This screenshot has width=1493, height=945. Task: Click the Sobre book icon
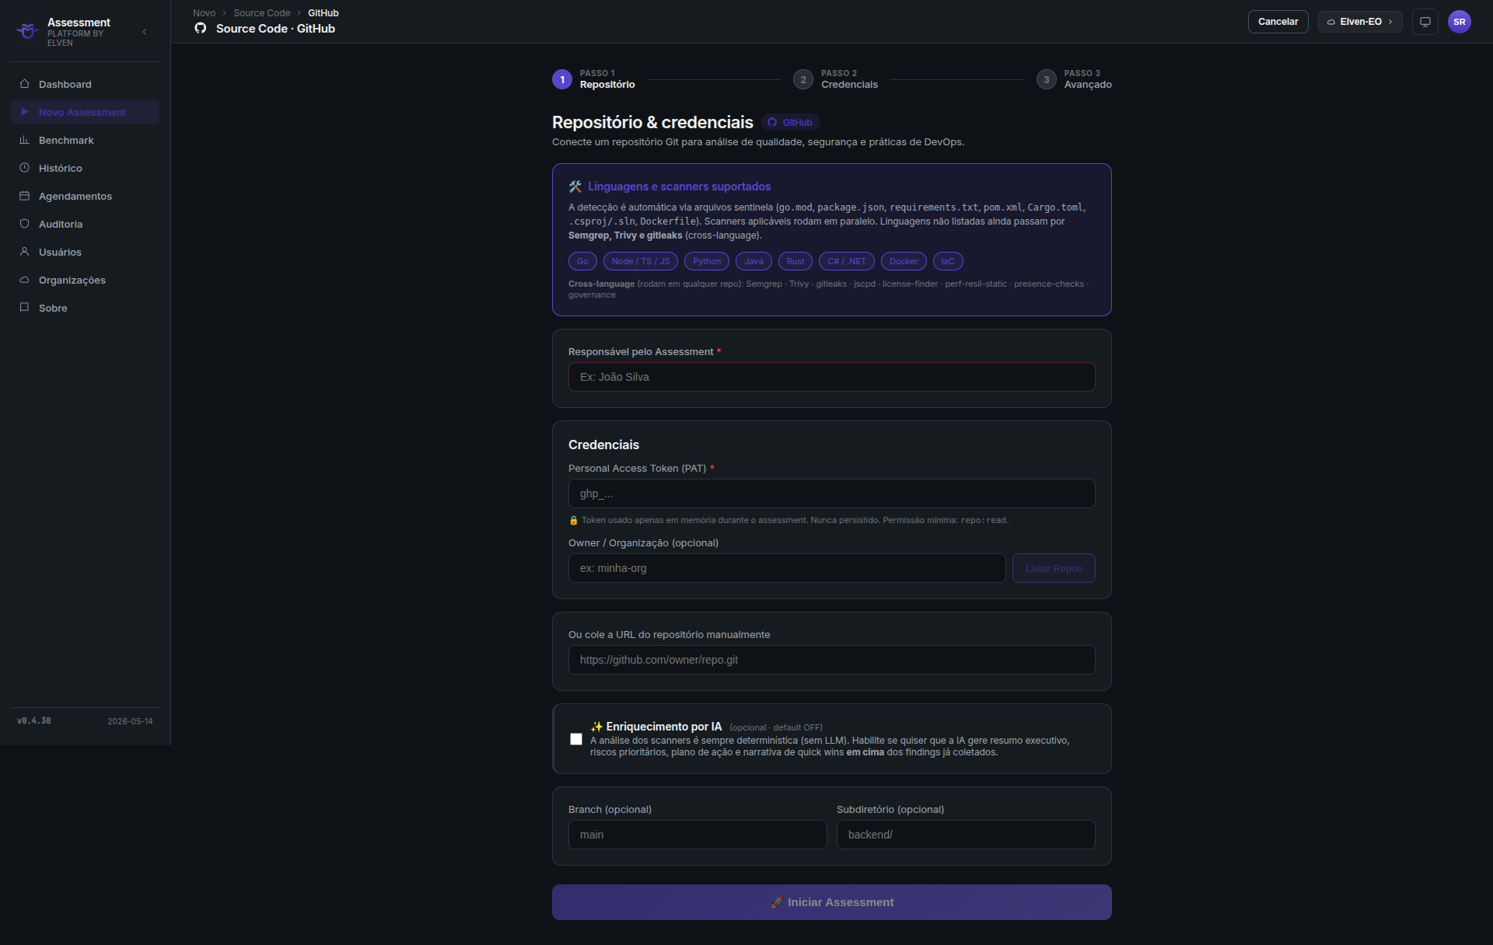(24, 308)
